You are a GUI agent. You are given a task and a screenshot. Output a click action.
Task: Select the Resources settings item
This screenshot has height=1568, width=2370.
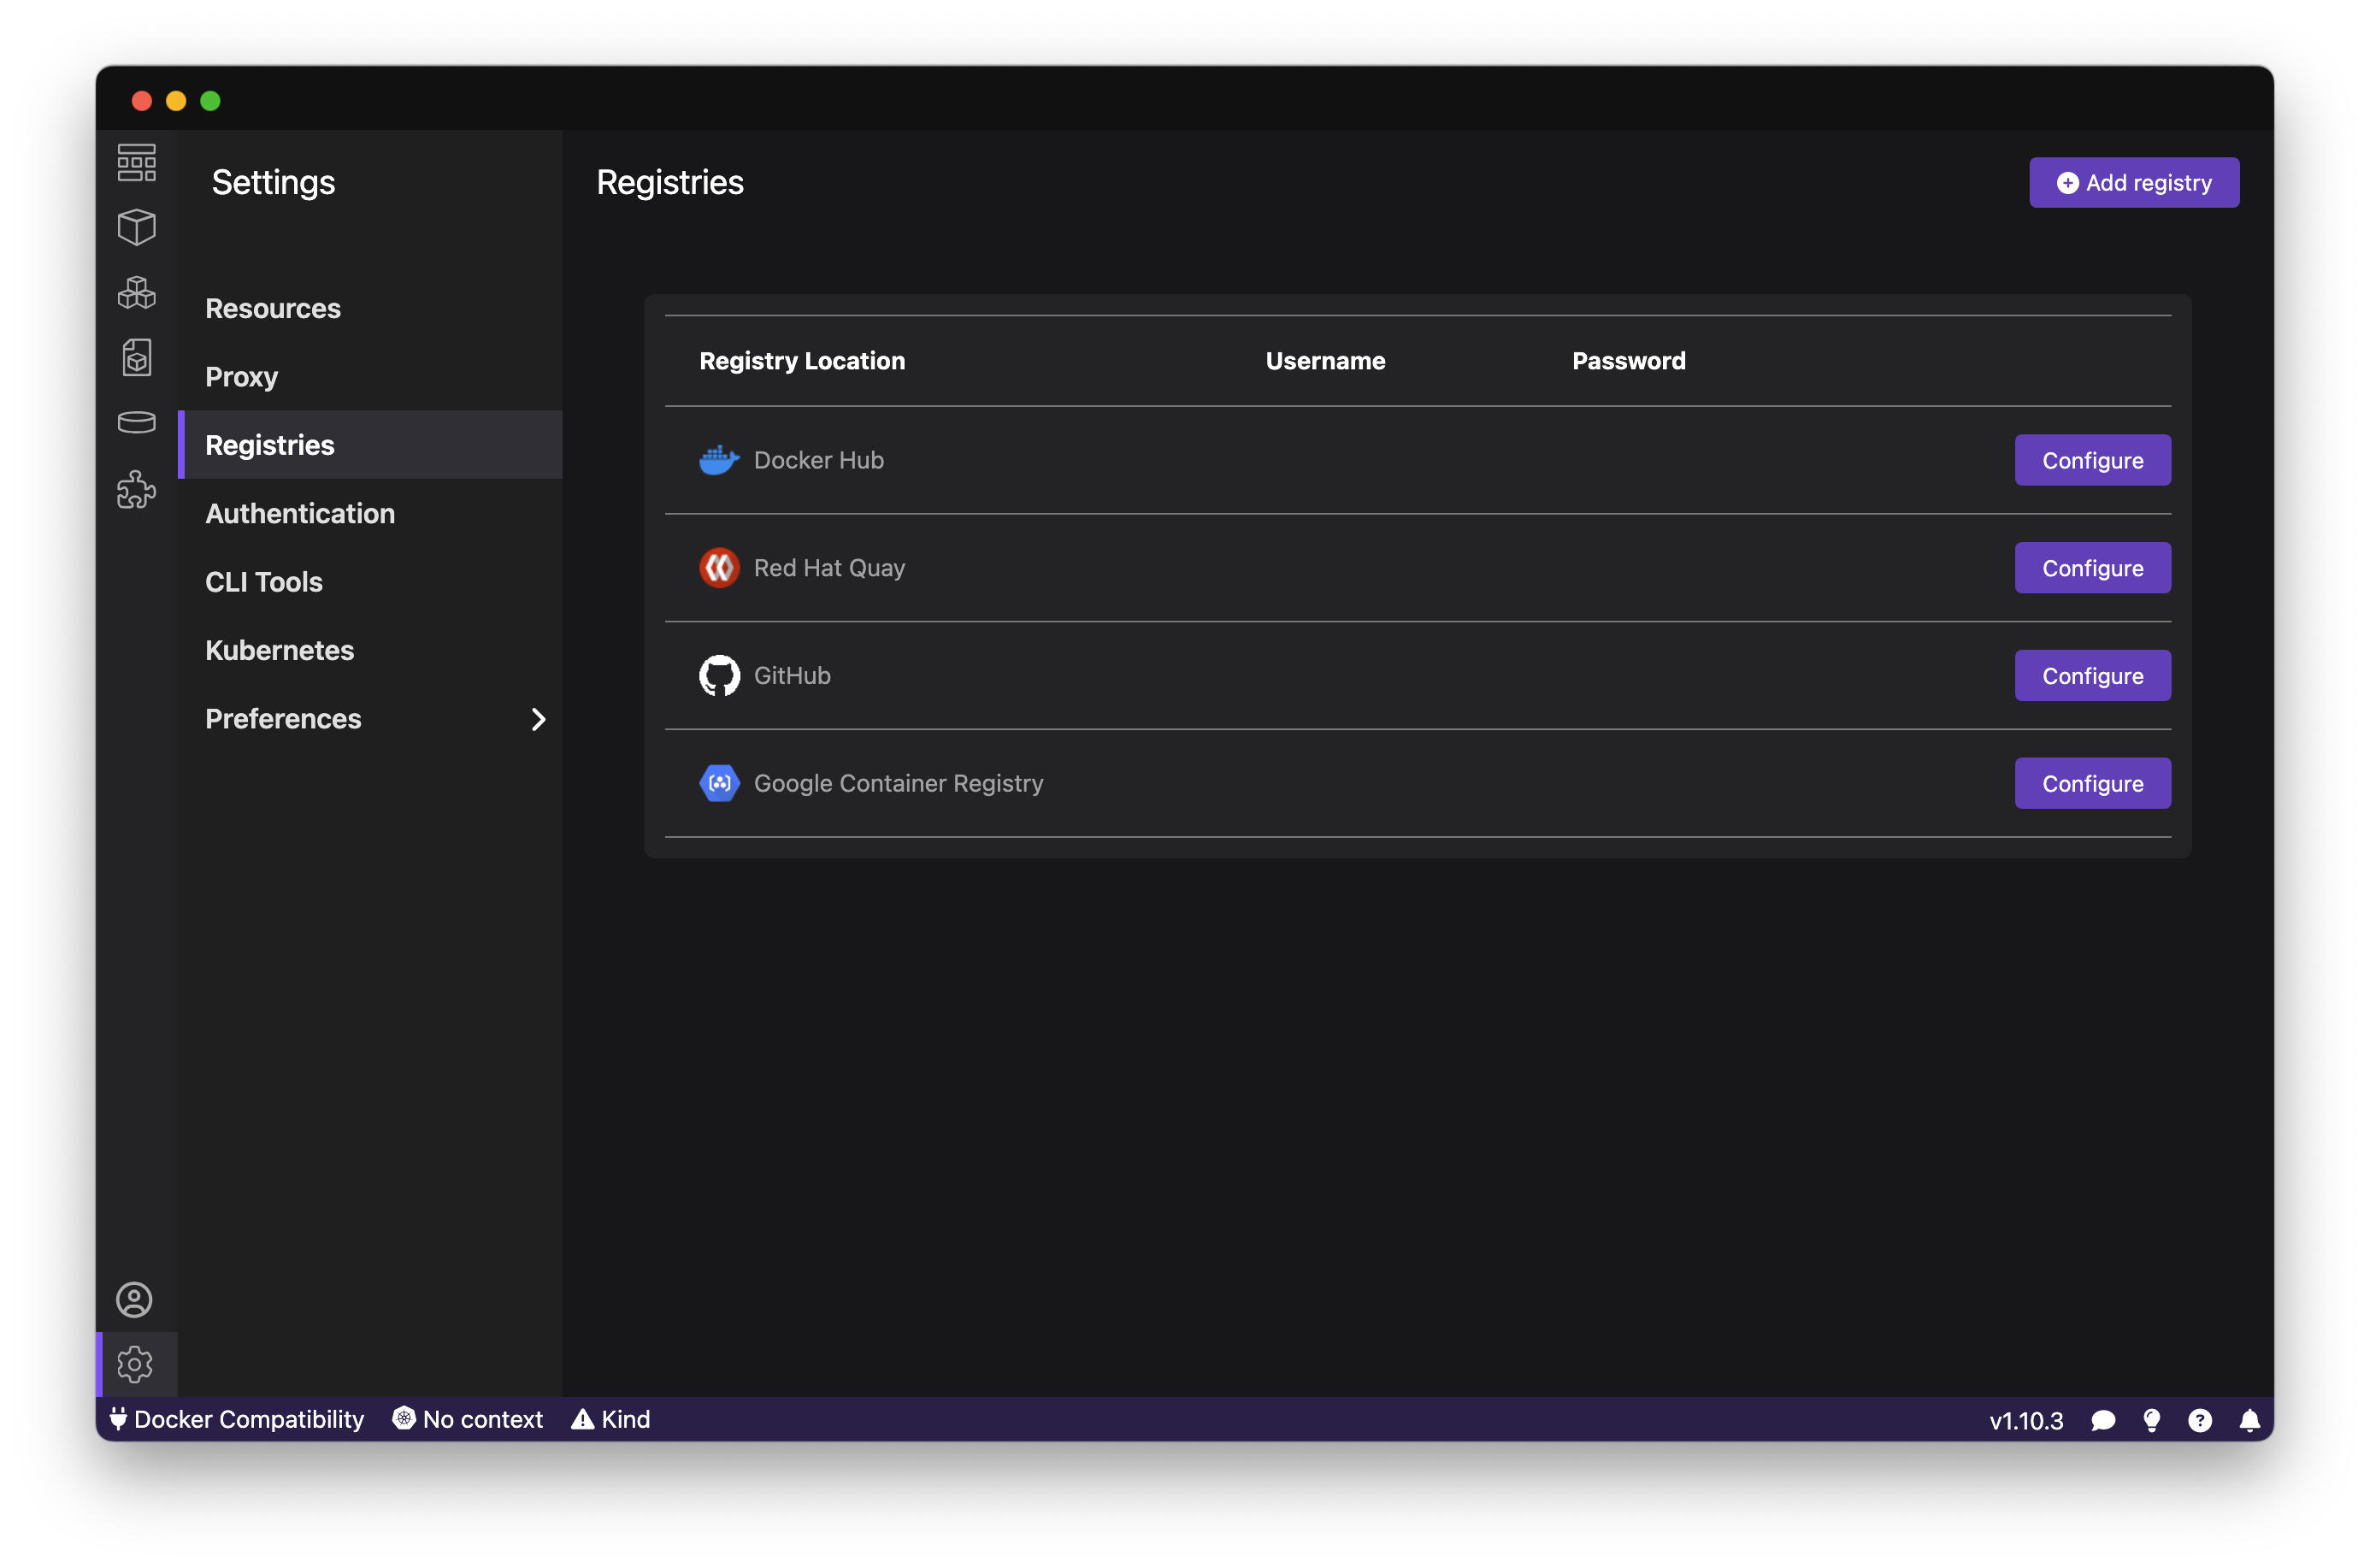pyautogui.click(x=273, y=308)
